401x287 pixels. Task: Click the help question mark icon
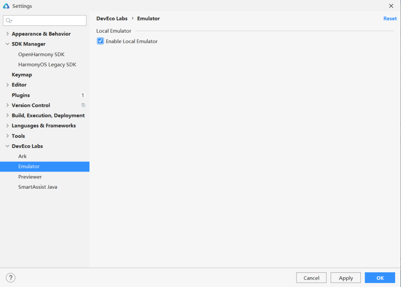pyautogui.click(x=10, y=278)
